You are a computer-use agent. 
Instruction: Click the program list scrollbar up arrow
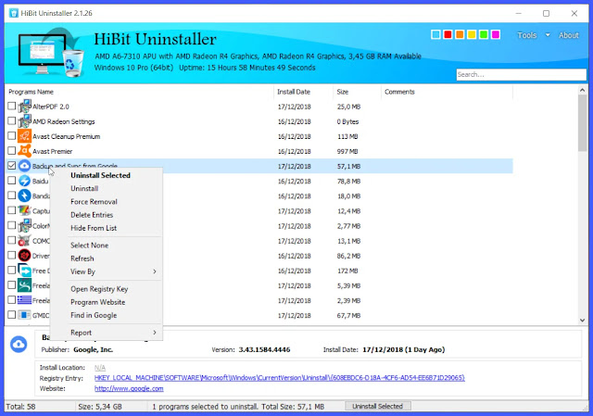pos(583,90)
